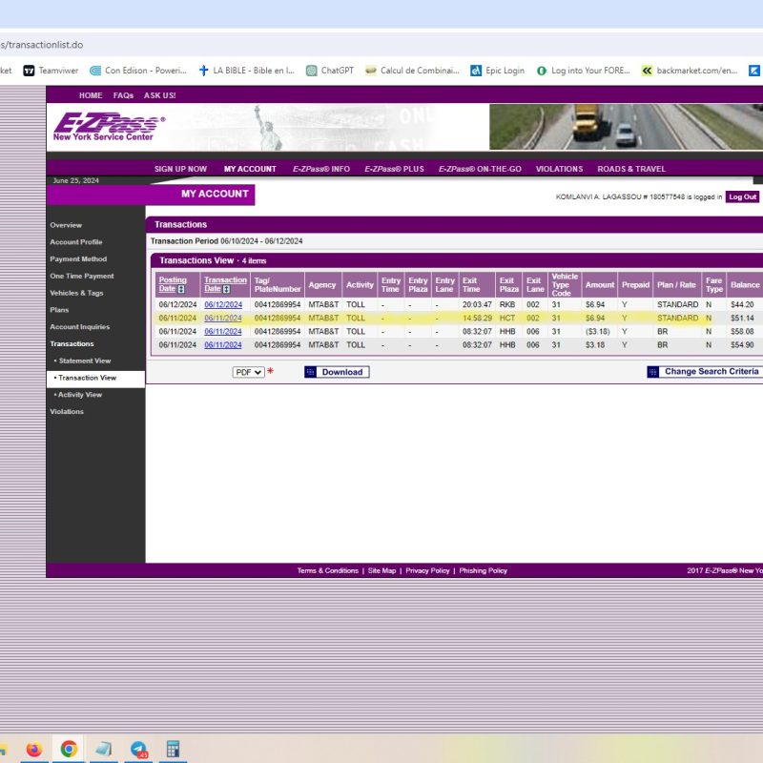Open Activity View in sidebar
763x763 pixels.
pos(80,395)
